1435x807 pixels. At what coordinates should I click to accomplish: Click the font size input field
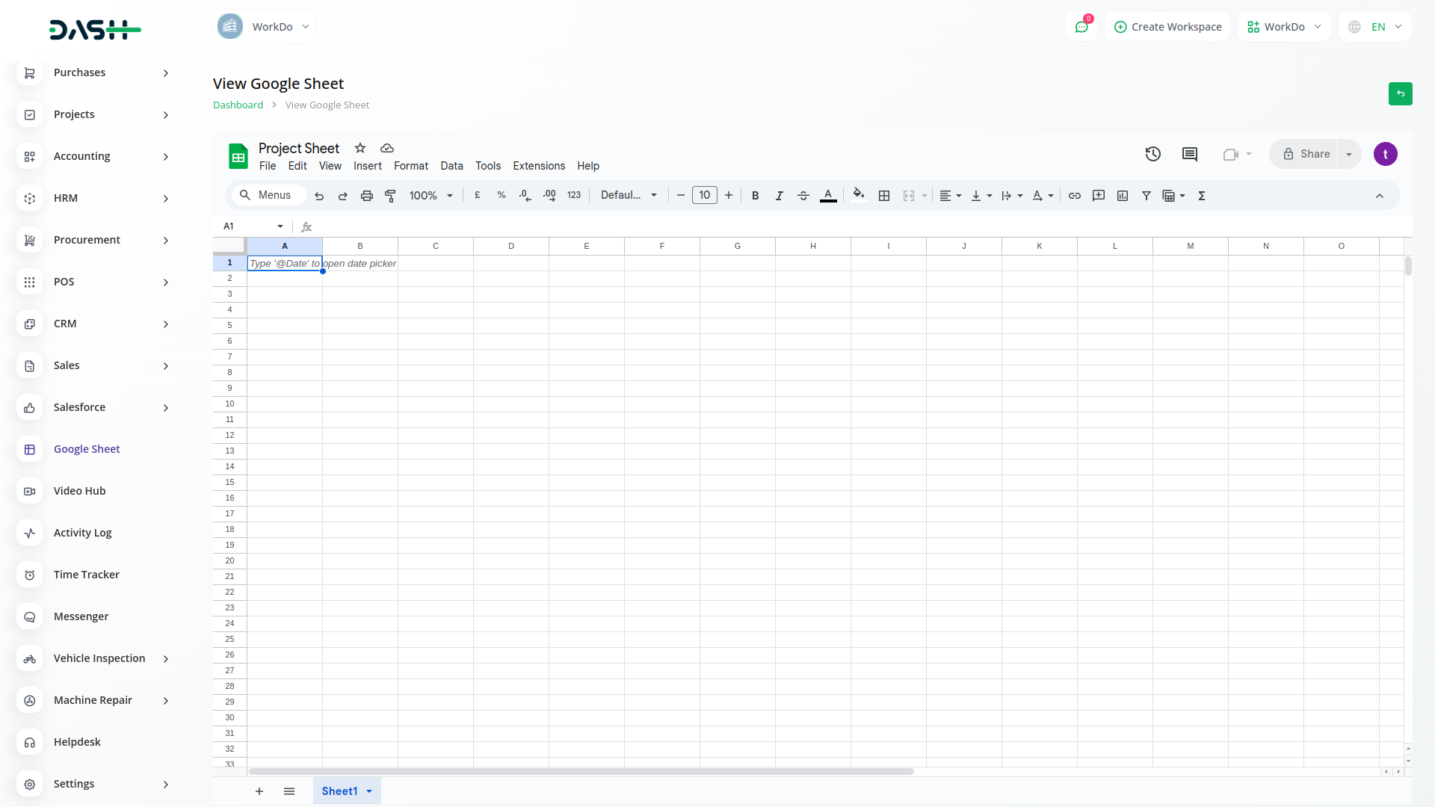pos(704,195)
